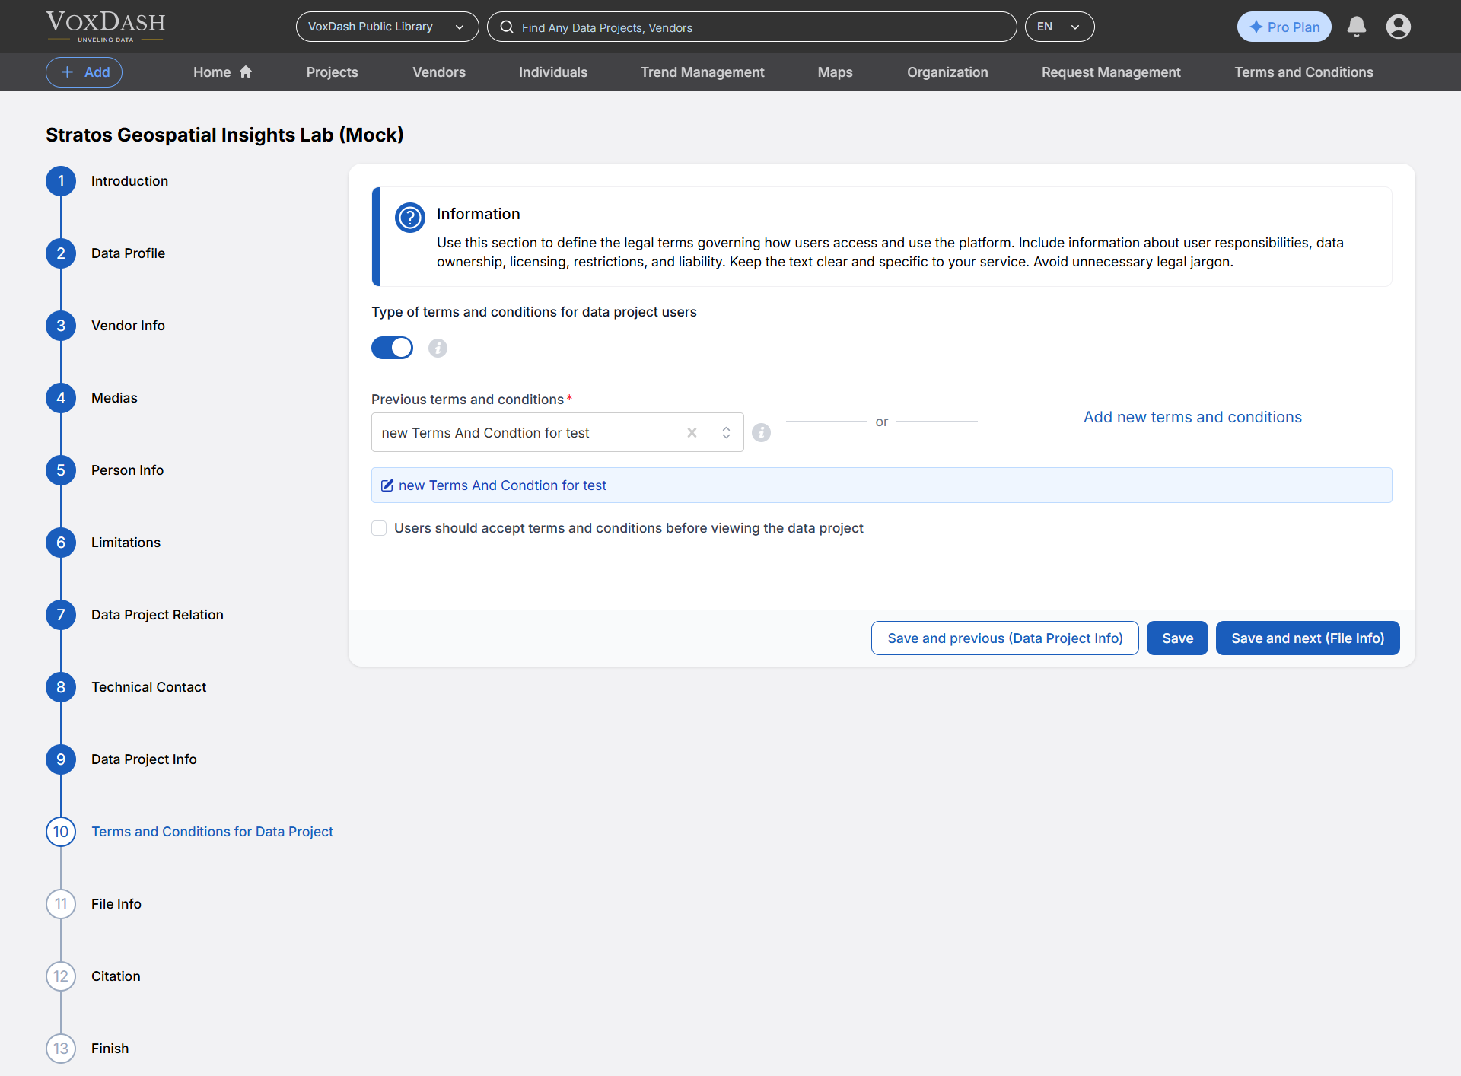Open the notifications bell

(1356, 27)
